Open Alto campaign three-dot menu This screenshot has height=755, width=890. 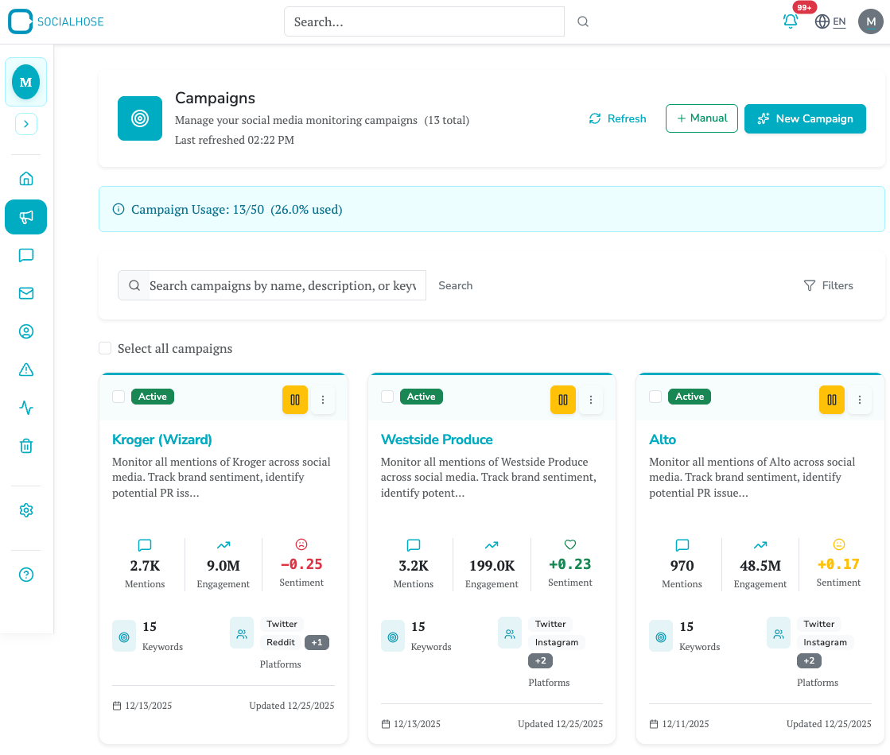pyautogui.click(x=859, y=400)
